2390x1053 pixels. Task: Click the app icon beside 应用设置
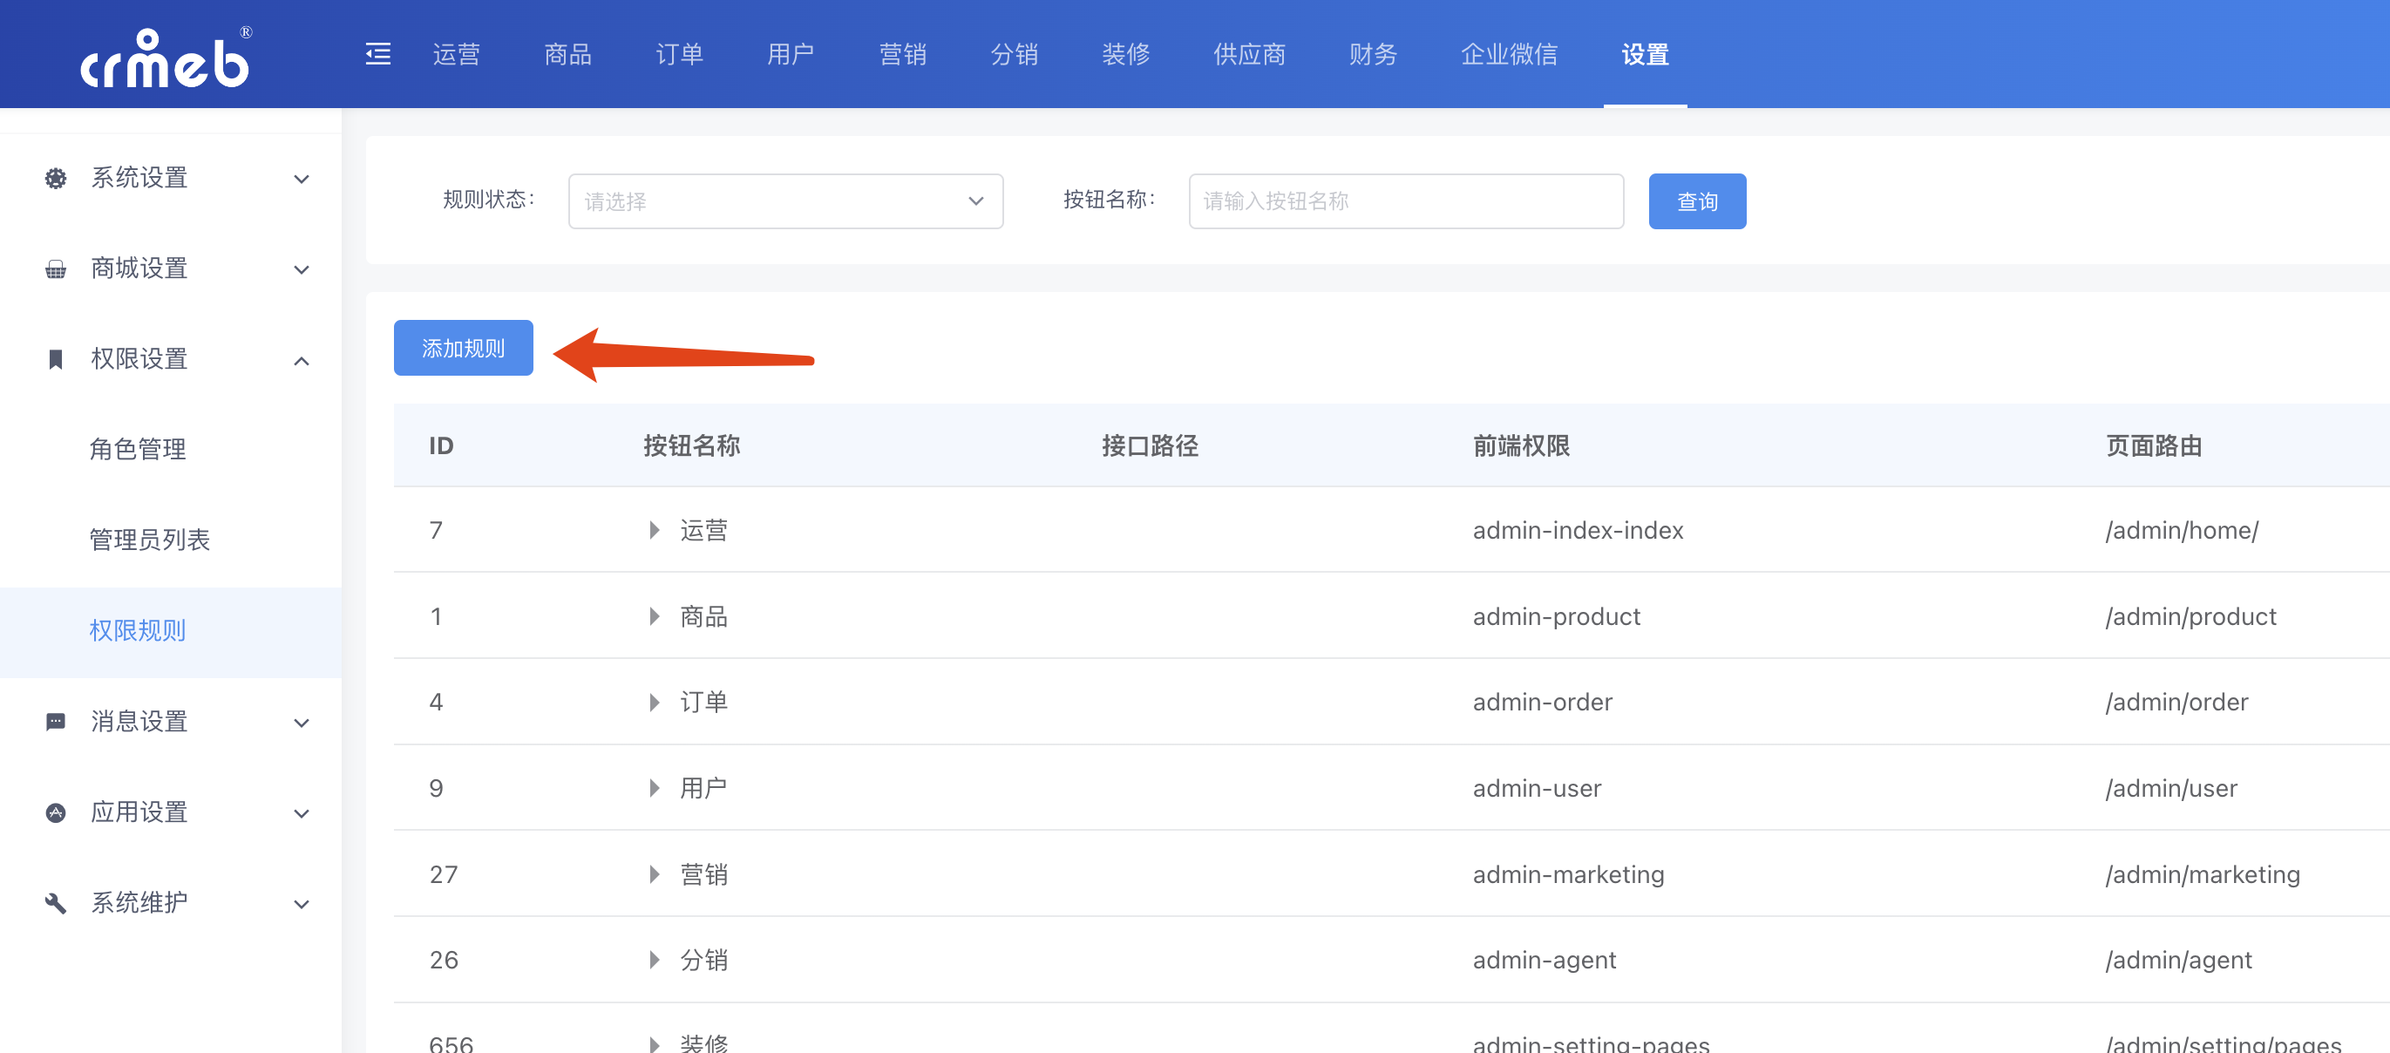pos(56,812)
